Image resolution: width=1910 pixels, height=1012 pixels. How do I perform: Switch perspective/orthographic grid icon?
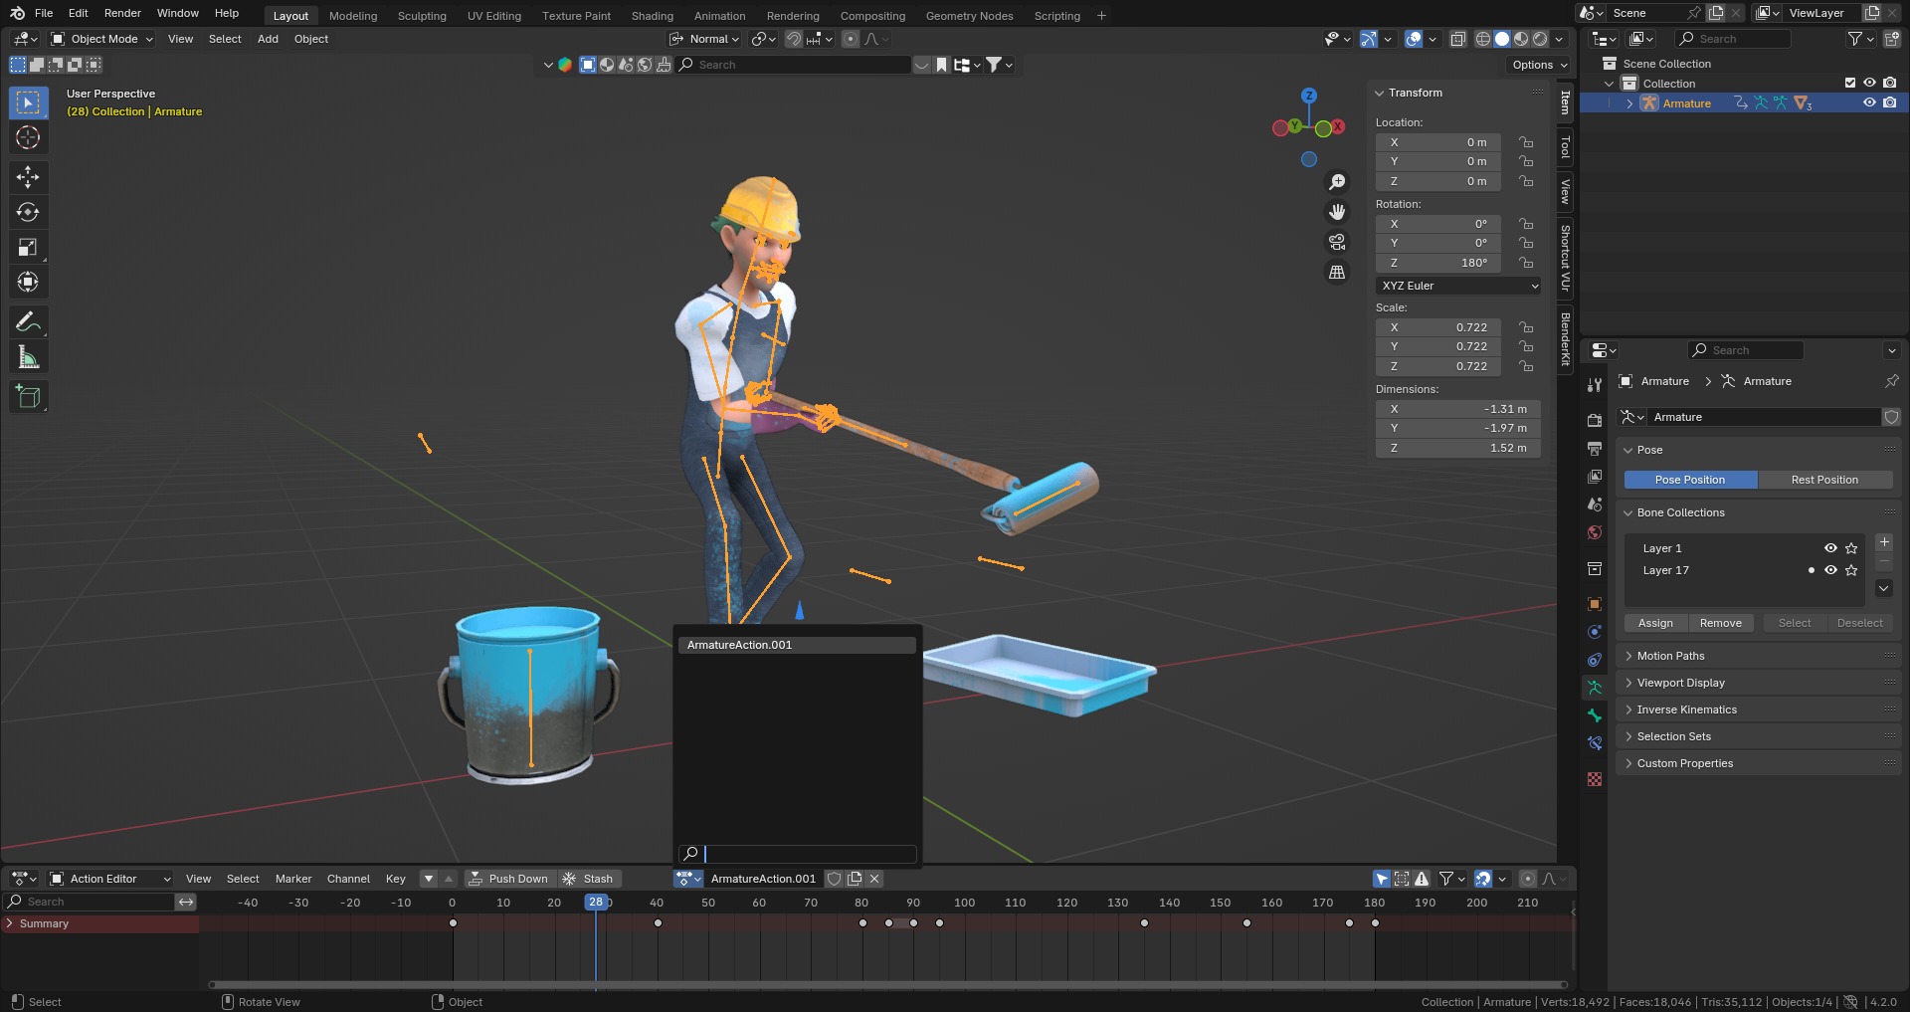click(1337, 272)
